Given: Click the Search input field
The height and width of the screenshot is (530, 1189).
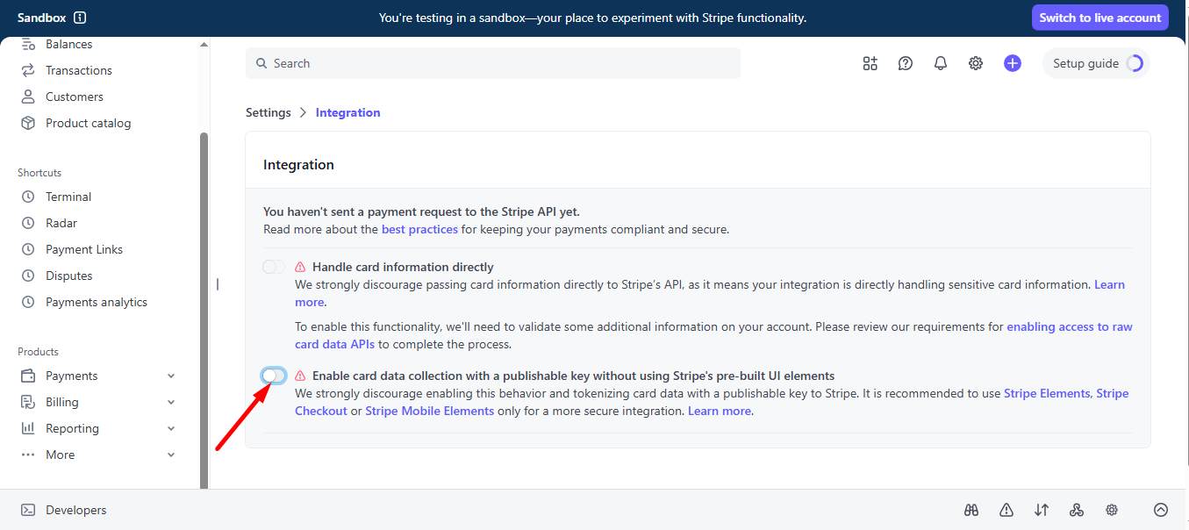Looking at the screenshot, I should tap(493, 63).
